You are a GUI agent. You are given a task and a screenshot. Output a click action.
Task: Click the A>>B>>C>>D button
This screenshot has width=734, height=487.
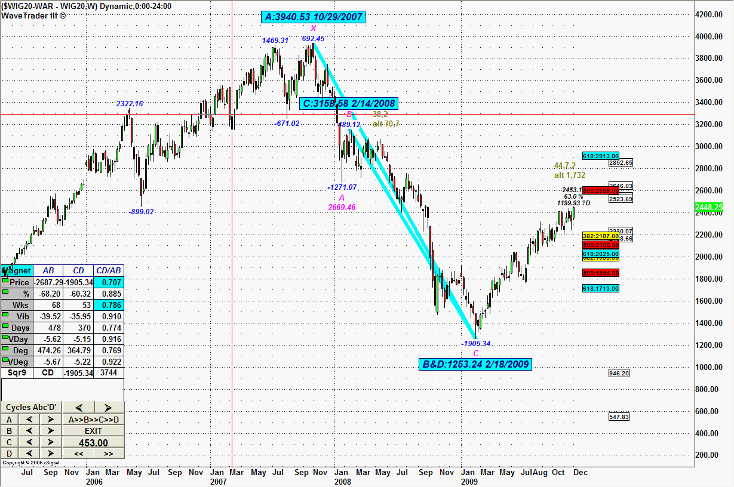[93, 420]
